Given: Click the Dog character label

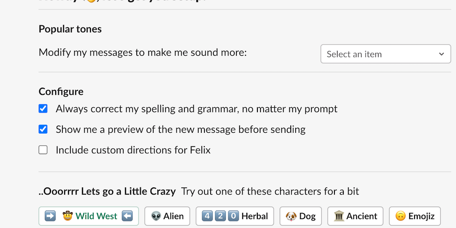Looking at the screenshot, I should (x=307, y=216).
